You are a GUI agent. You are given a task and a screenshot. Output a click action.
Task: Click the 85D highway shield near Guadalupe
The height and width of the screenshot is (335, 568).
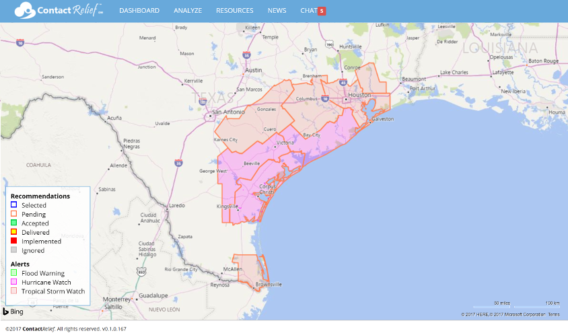[x=141, y=272]
